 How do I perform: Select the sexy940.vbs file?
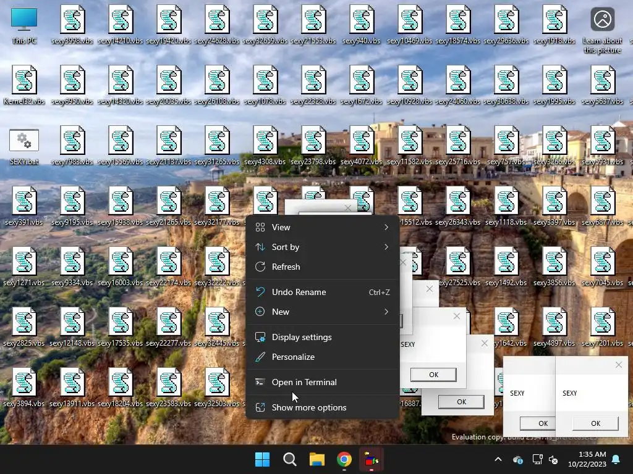pos(361,25)
